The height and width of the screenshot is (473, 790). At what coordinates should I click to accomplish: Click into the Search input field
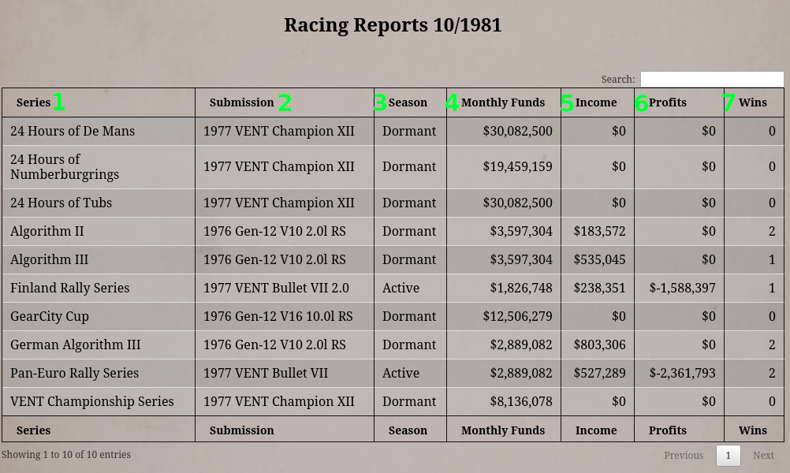click(712, 79)
